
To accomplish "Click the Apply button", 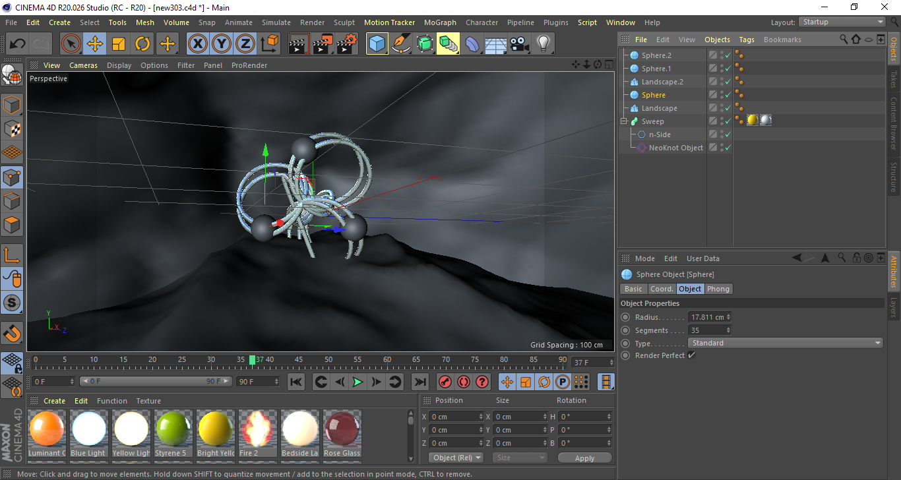I will pyautogui.click(x=584, y=458).
